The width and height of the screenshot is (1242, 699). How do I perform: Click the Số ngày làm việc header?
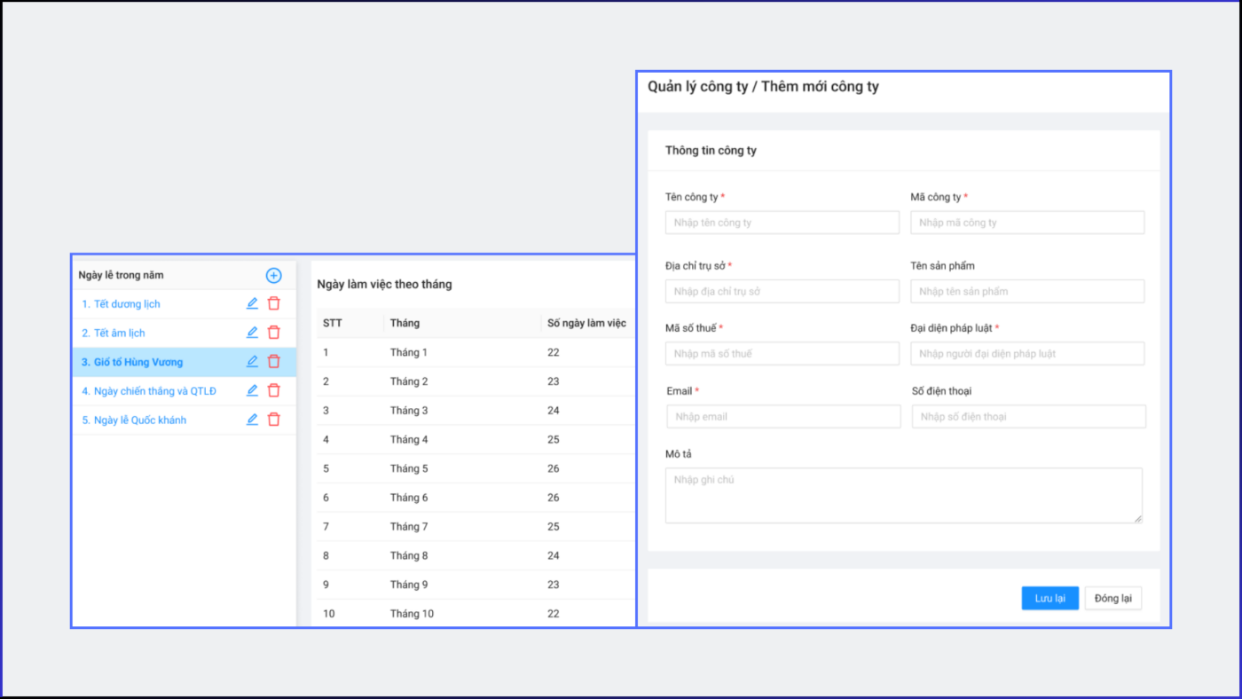pos(587,323)
